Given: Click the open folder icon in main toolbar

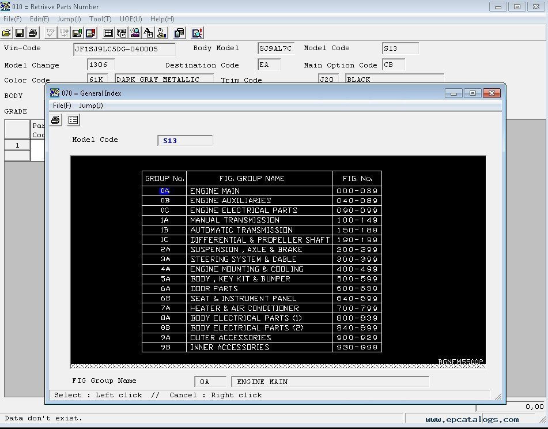Looking at the screenshot, I should point(7,33).
